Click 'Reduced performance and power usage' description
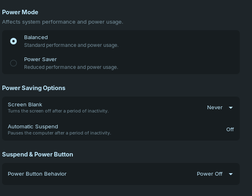The height and width of the screenshot is (196, 252). point(71,67)
